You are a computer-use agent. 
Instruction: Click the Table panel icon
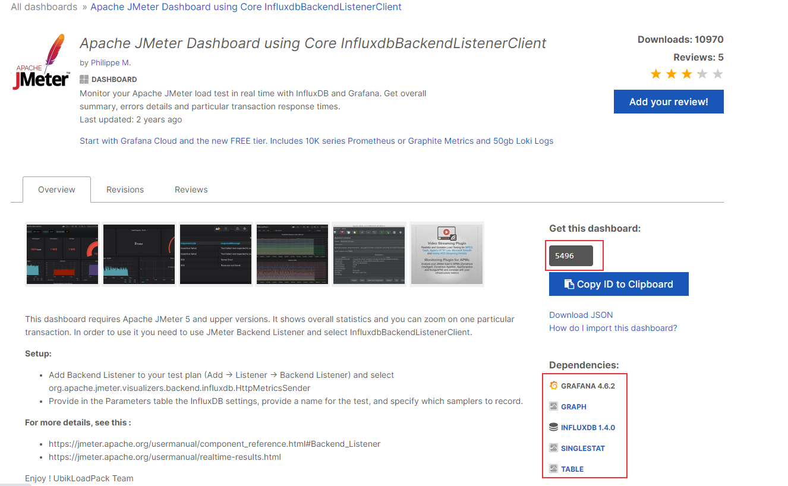[x=553, y=469]
